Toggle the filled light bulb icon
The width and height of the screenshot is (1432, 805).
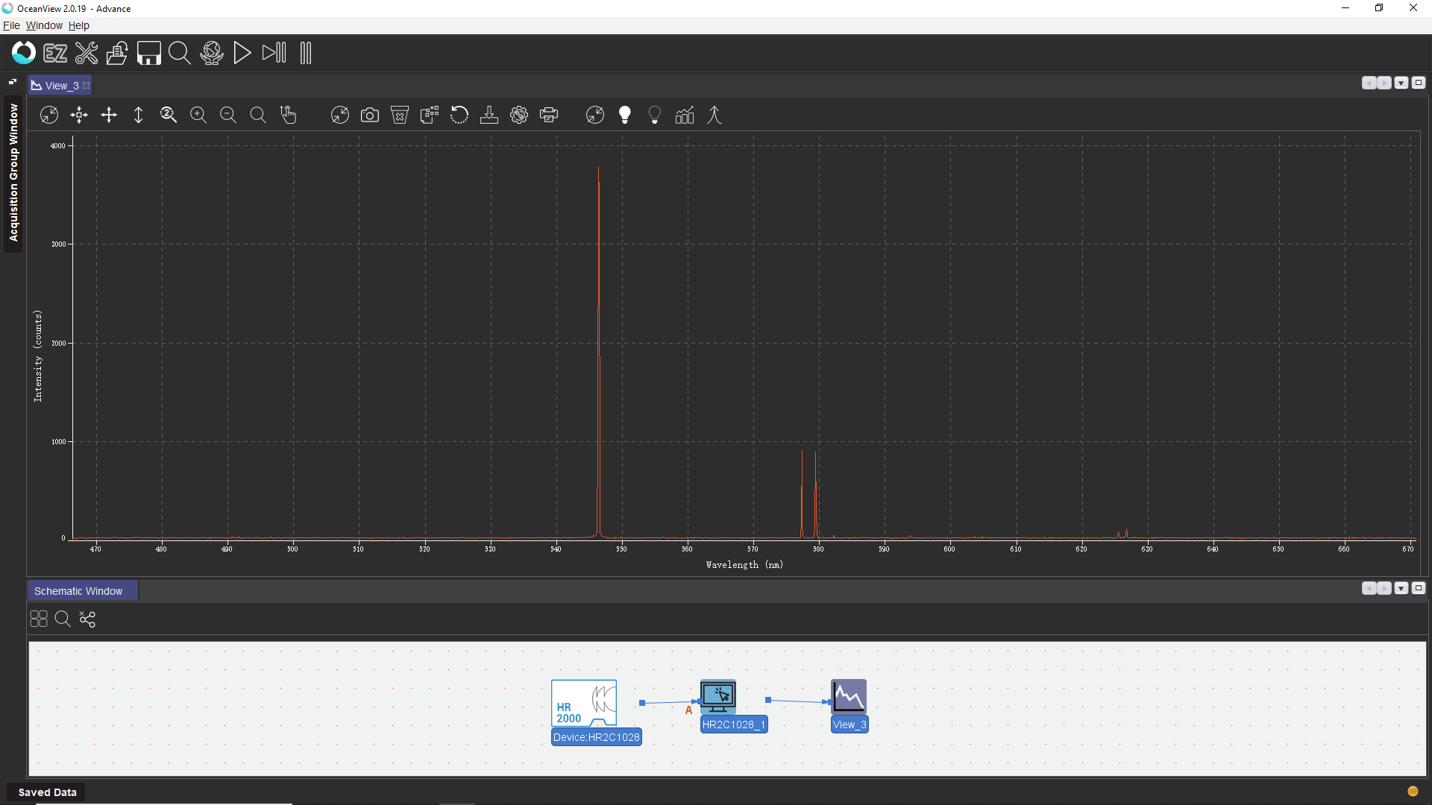pos(625,115)
